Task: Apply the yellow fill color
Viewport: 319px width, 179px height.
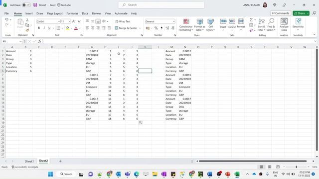Action: pyautogui.click(x=68, y=28)
